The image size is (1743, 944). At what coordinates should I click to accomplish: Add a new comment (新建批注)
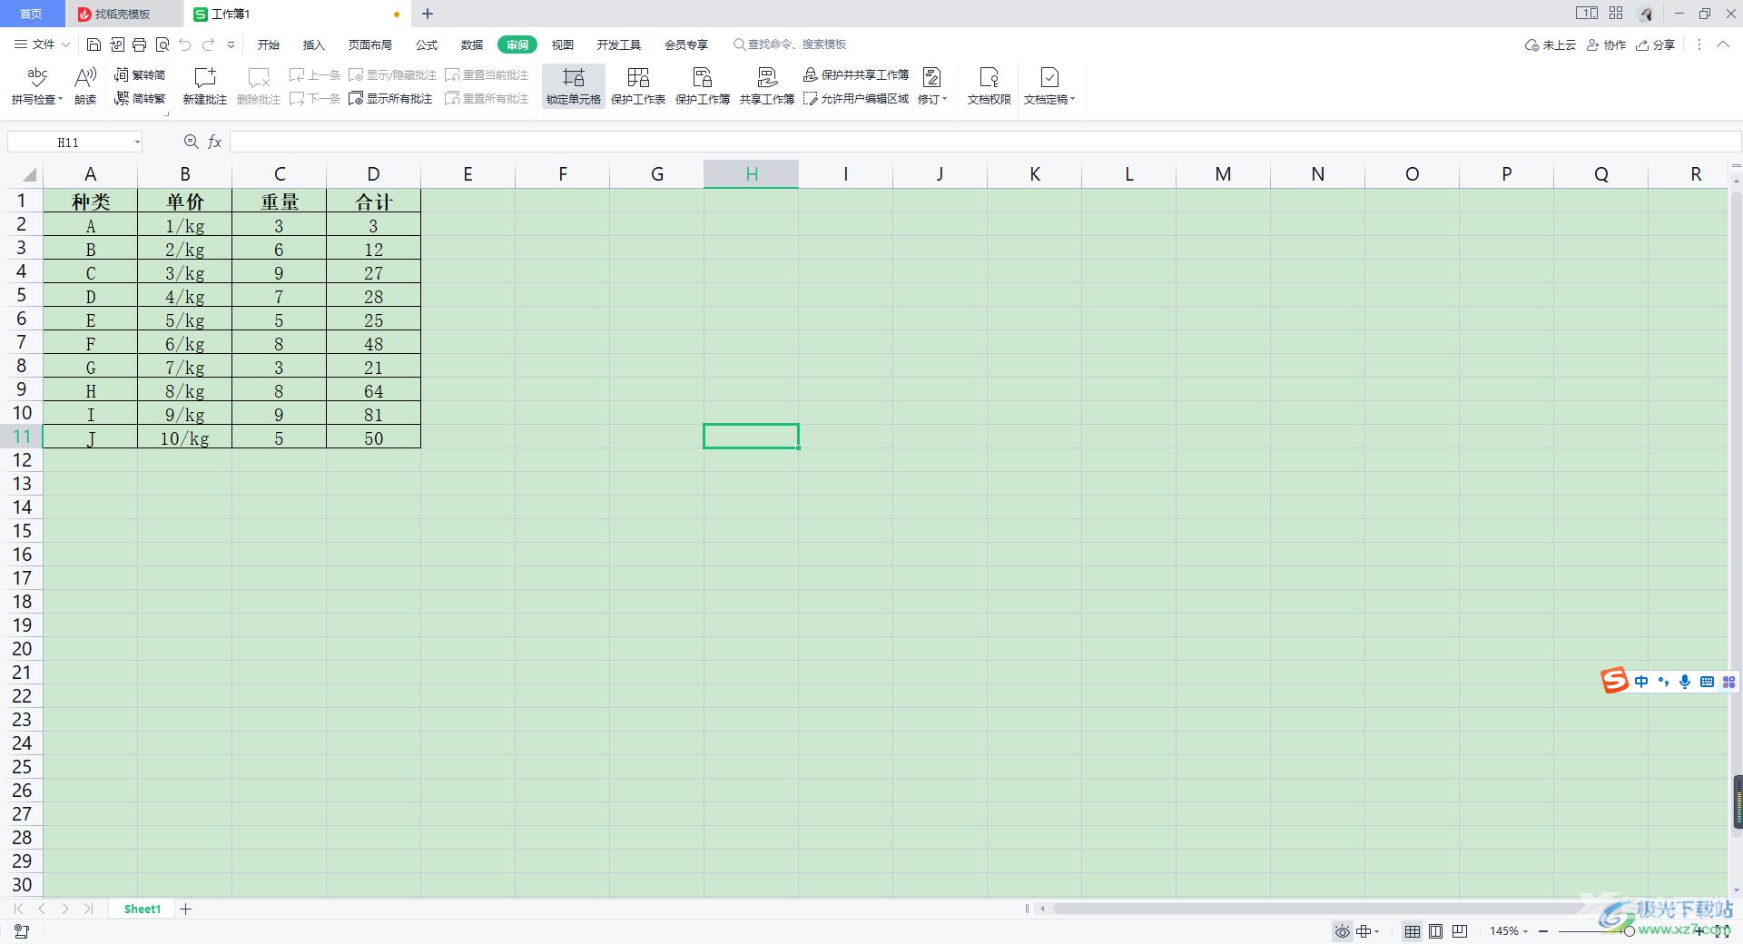pos(205,86)
